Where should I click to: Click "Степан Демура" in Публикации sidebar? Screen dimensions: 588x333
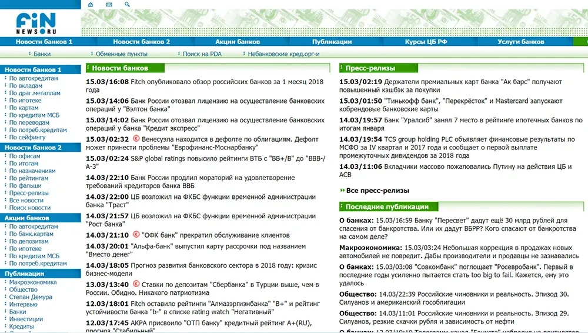click(31, 297)
